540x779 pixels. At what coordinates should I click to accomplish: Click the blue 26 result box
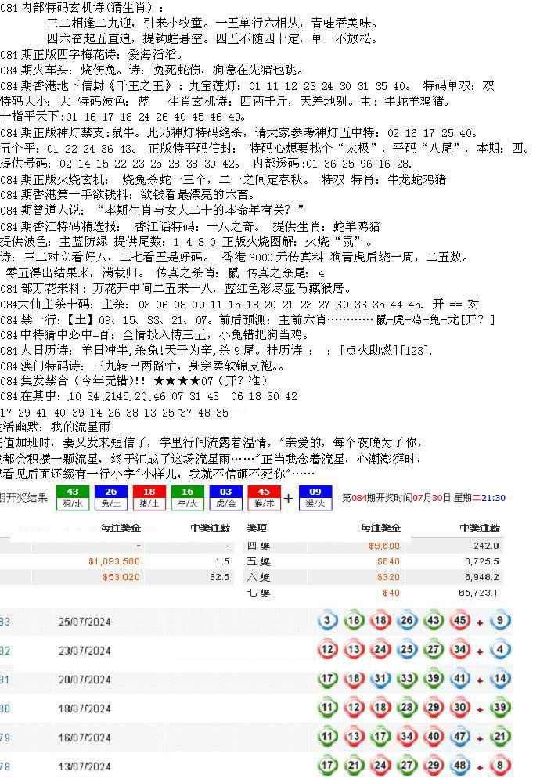111,497
